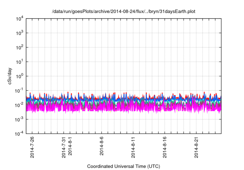244x170 pixels.
Task: Select the 10^-4 y-axis tick label
Action: 19,133
